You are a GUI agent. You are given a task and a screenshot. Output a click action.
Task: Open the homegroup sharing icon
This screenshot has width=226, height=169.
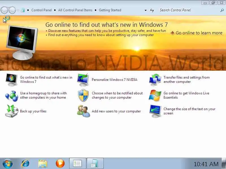tap(12, 95)
